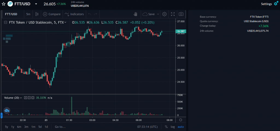Click the US$35,441,075.74 volume value
280x131 pixels.
258,31
